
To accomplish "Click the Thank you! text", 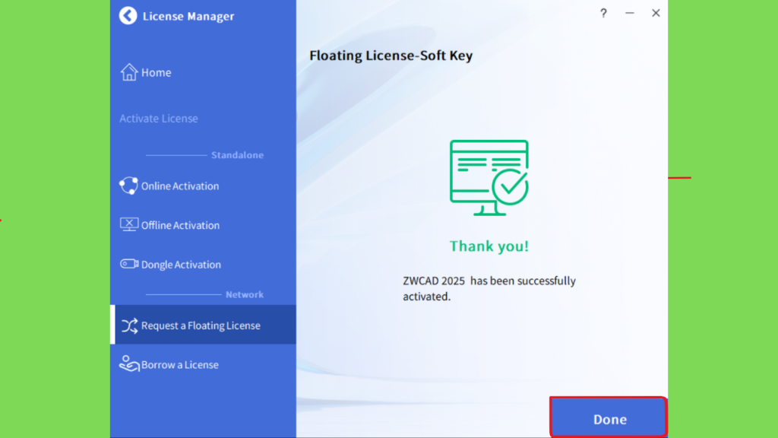I will 489,246.
